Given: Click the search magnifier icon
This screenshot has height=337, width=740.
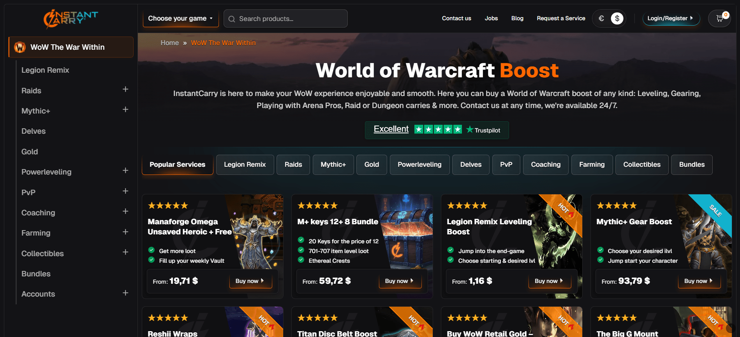Looking at the screenshot, I should pyautogui.click(x=232, y=19).
